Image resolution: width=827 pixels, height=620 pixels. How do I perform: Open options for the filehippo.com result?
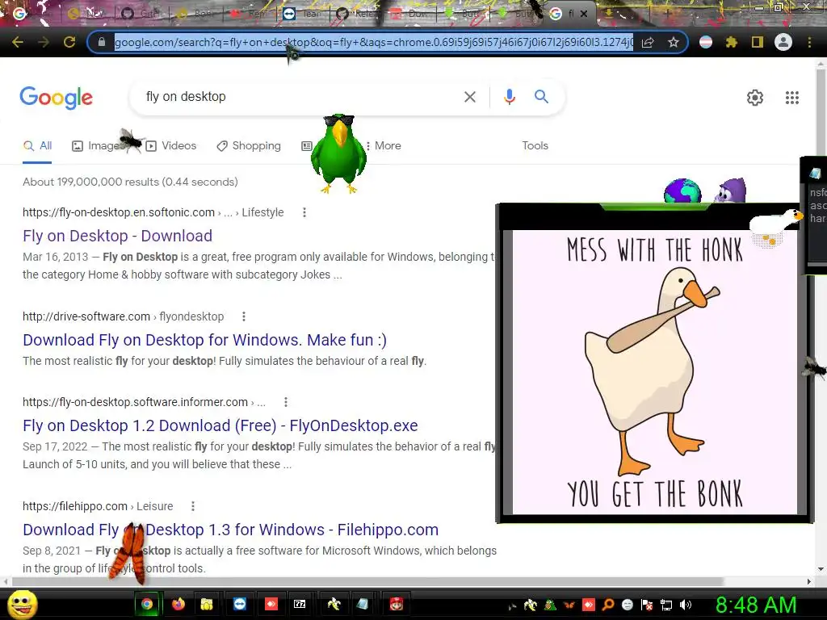tap(193, 506)
